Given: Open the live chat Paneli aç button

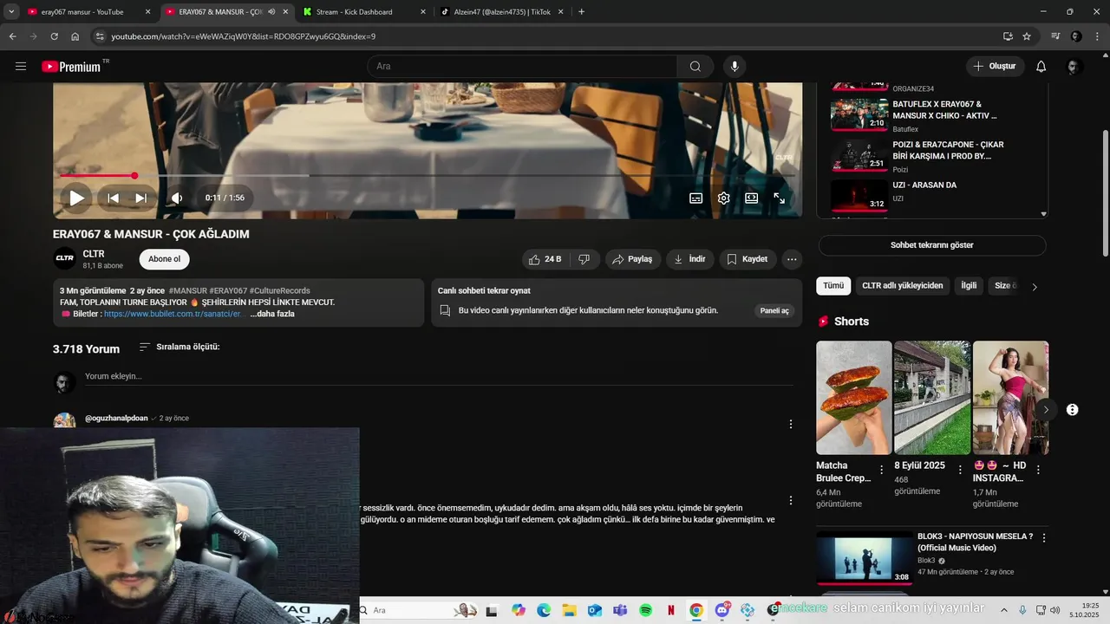Looking at the screenshot, I should (774, 310).
